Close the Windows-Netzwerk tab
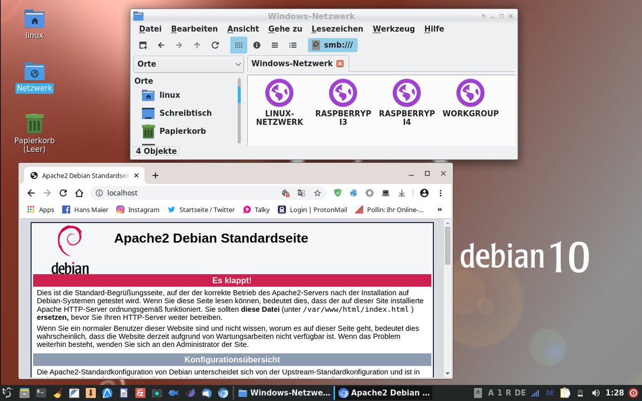This screenshot has width=642, height=401. click(x=340, y=64)
